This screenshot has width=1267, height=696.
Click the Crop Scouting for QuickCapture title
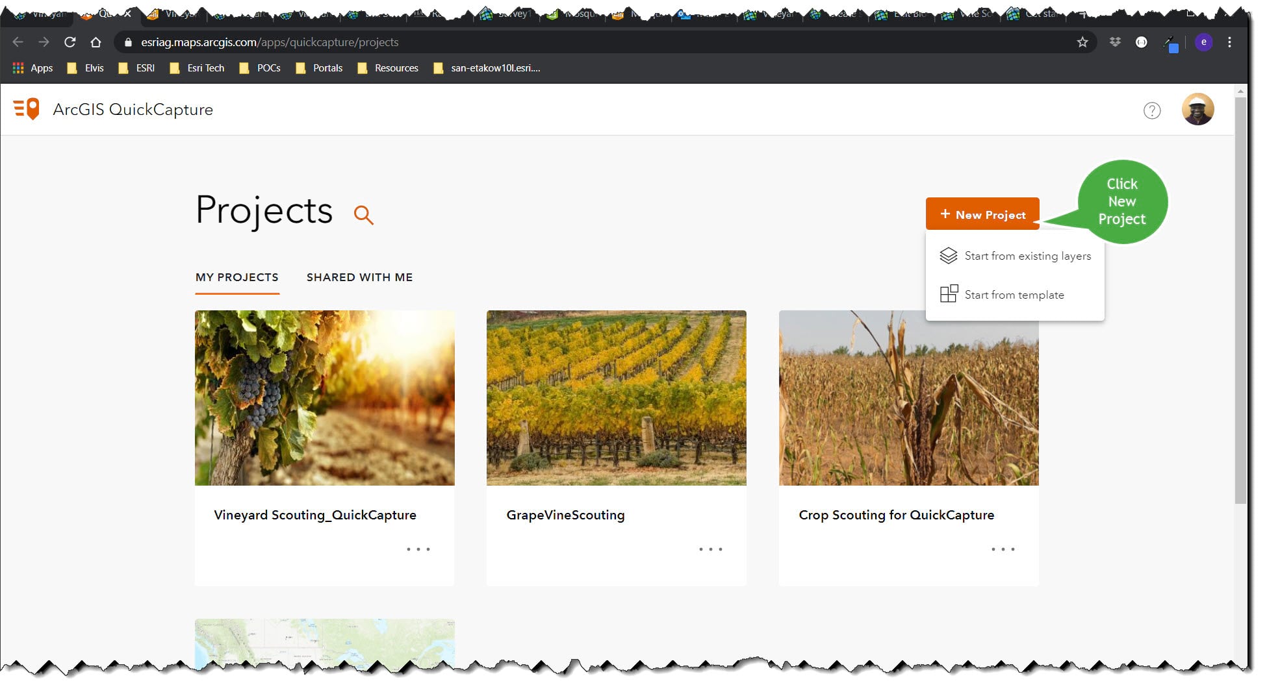[897, 515]
